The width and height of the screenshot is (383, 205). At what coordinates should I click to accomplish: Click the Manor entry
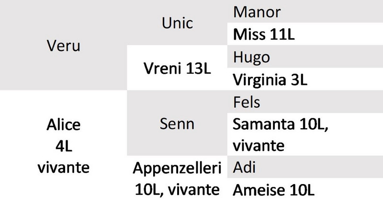pos(305,11)
